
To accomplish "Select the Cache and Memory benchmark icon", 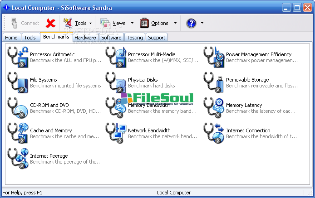I will [18, 133].
